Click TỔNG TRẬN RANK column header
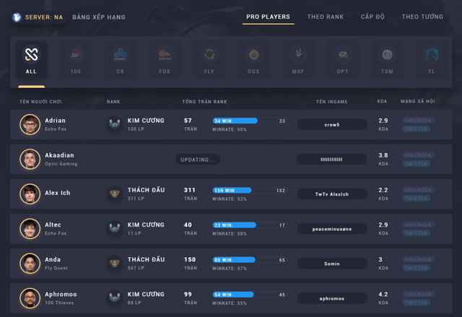Screen dimensions: 462x317 coord(204,102)
